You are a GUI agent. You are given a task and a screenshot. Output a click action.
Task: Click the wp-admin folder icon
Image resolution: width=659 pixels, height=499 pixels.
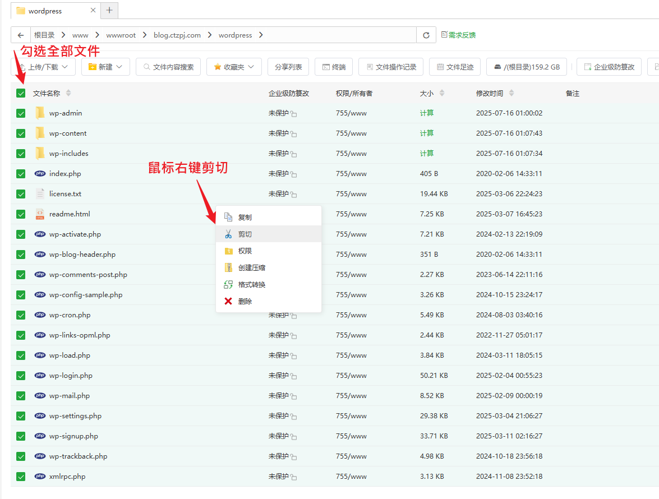point(40,113)
